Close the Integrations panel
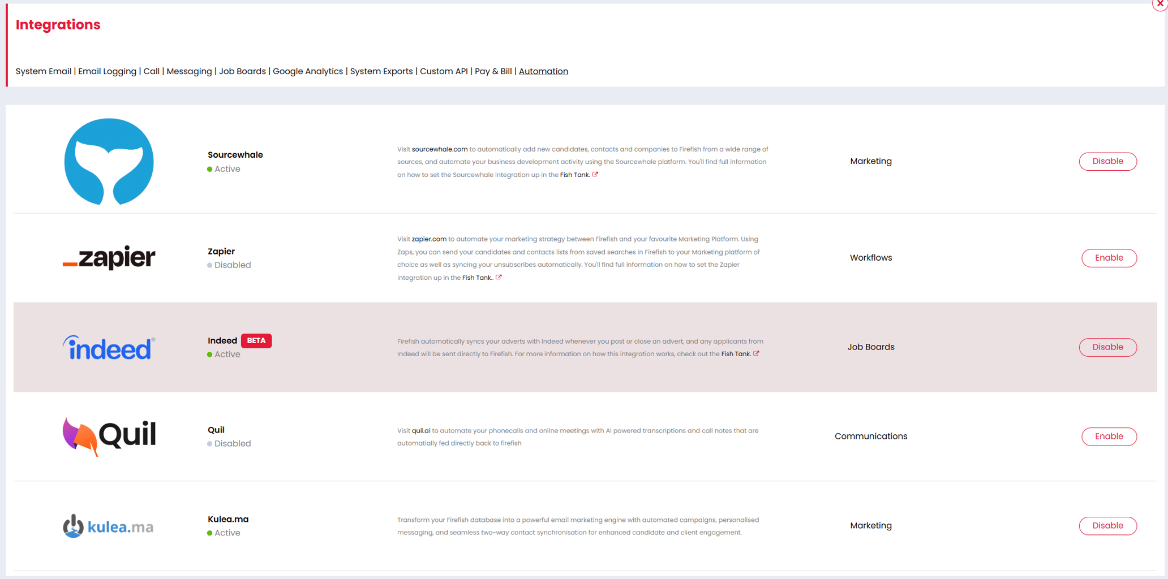The width and height of the screenshot is (1168, 579). tap(1159, 5)
